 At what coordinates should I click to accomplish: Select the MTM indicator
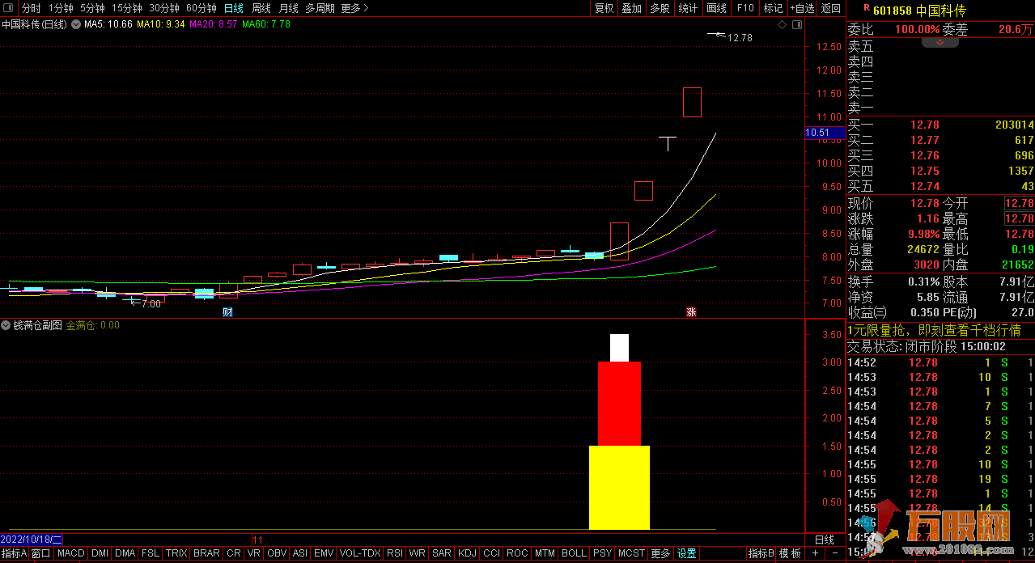tap(545, 553)
